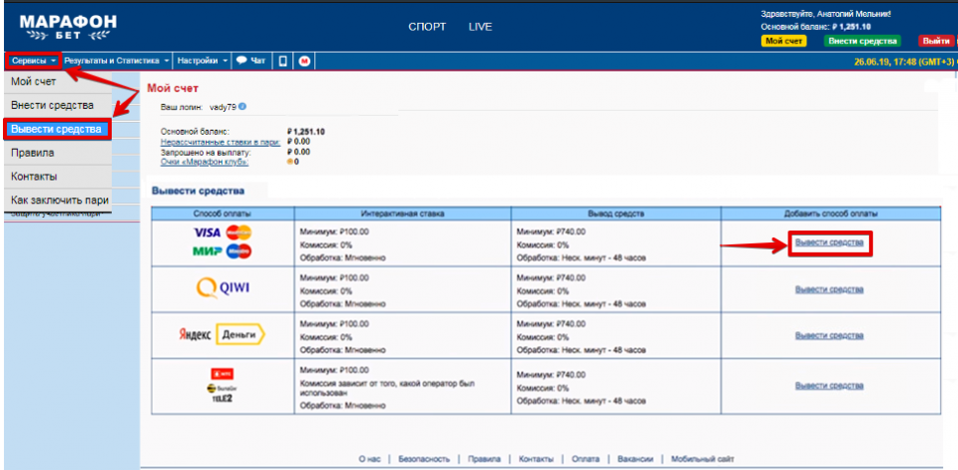Image resolution: width=958 pixels, height=470 pixels.
Task: Click Вывести средства link in QIWI row
Action: pyautogui.click(x=829, y=289)
